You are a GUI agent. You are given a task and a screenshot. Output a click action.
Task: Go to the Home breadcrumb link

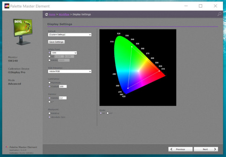tap(52, 15)
